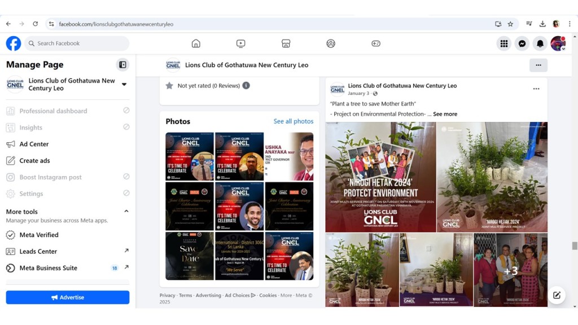This screenshot has height=325, width=578.
Task: Click the See all photos link
Action: pos(294,121)
